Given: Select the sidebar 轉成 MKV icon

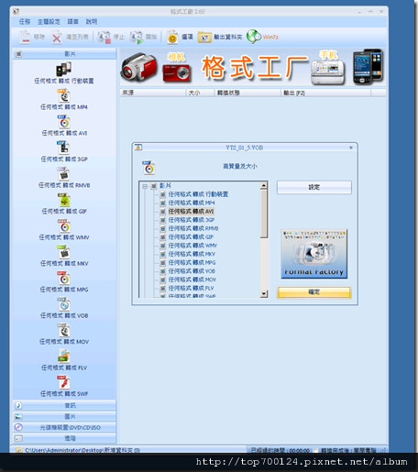Looking at the screenshot, I should click(x=63, y=252).
